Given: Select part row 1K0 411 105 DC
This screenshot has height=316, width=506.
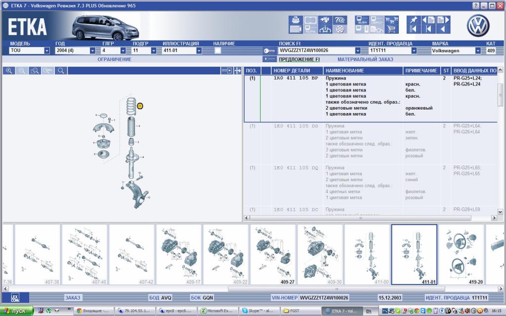Looking at the screenshot, I should pos(371,210).
